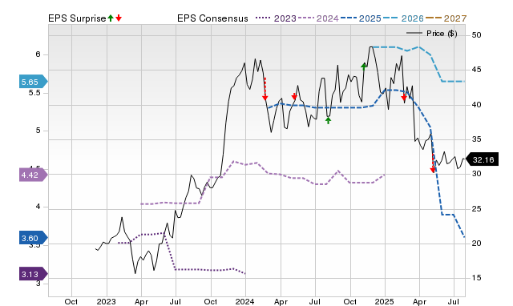Click the 6 label on the EPS axis
This screenshot has height=306, width=513.
(x=38, y=54)
